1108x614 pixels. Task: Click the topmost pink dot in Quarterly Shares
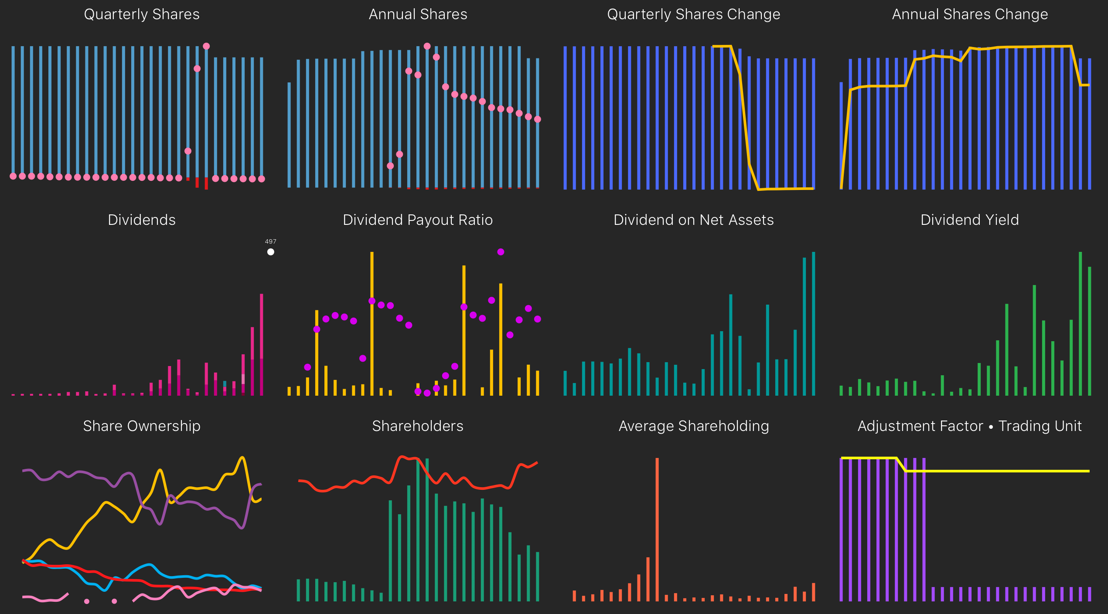click(x=206, y=46)
